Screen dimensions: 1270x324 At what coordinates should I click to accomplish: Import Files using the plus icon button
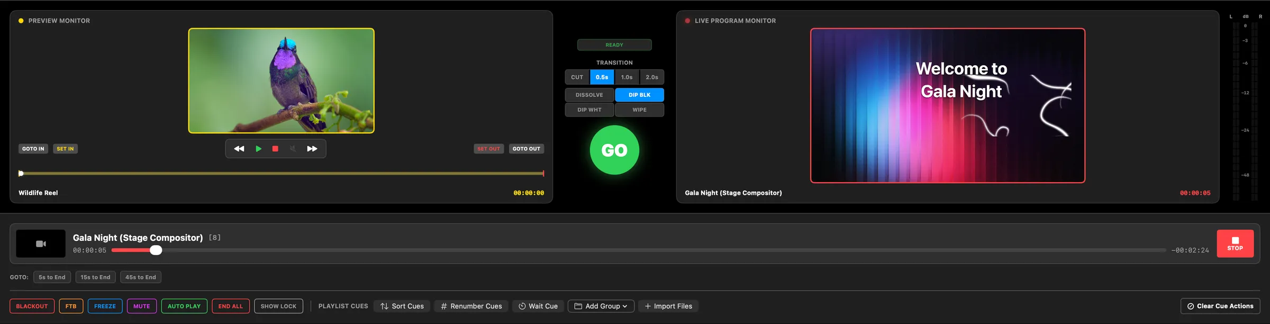coord(668,306)
